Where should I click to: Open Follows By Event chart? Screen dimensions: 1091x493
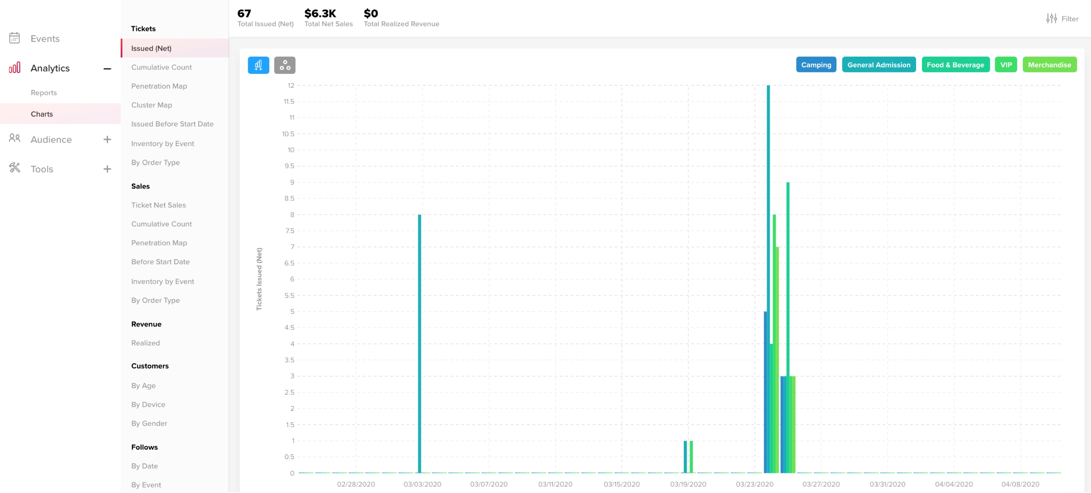(x=146, y=485)
